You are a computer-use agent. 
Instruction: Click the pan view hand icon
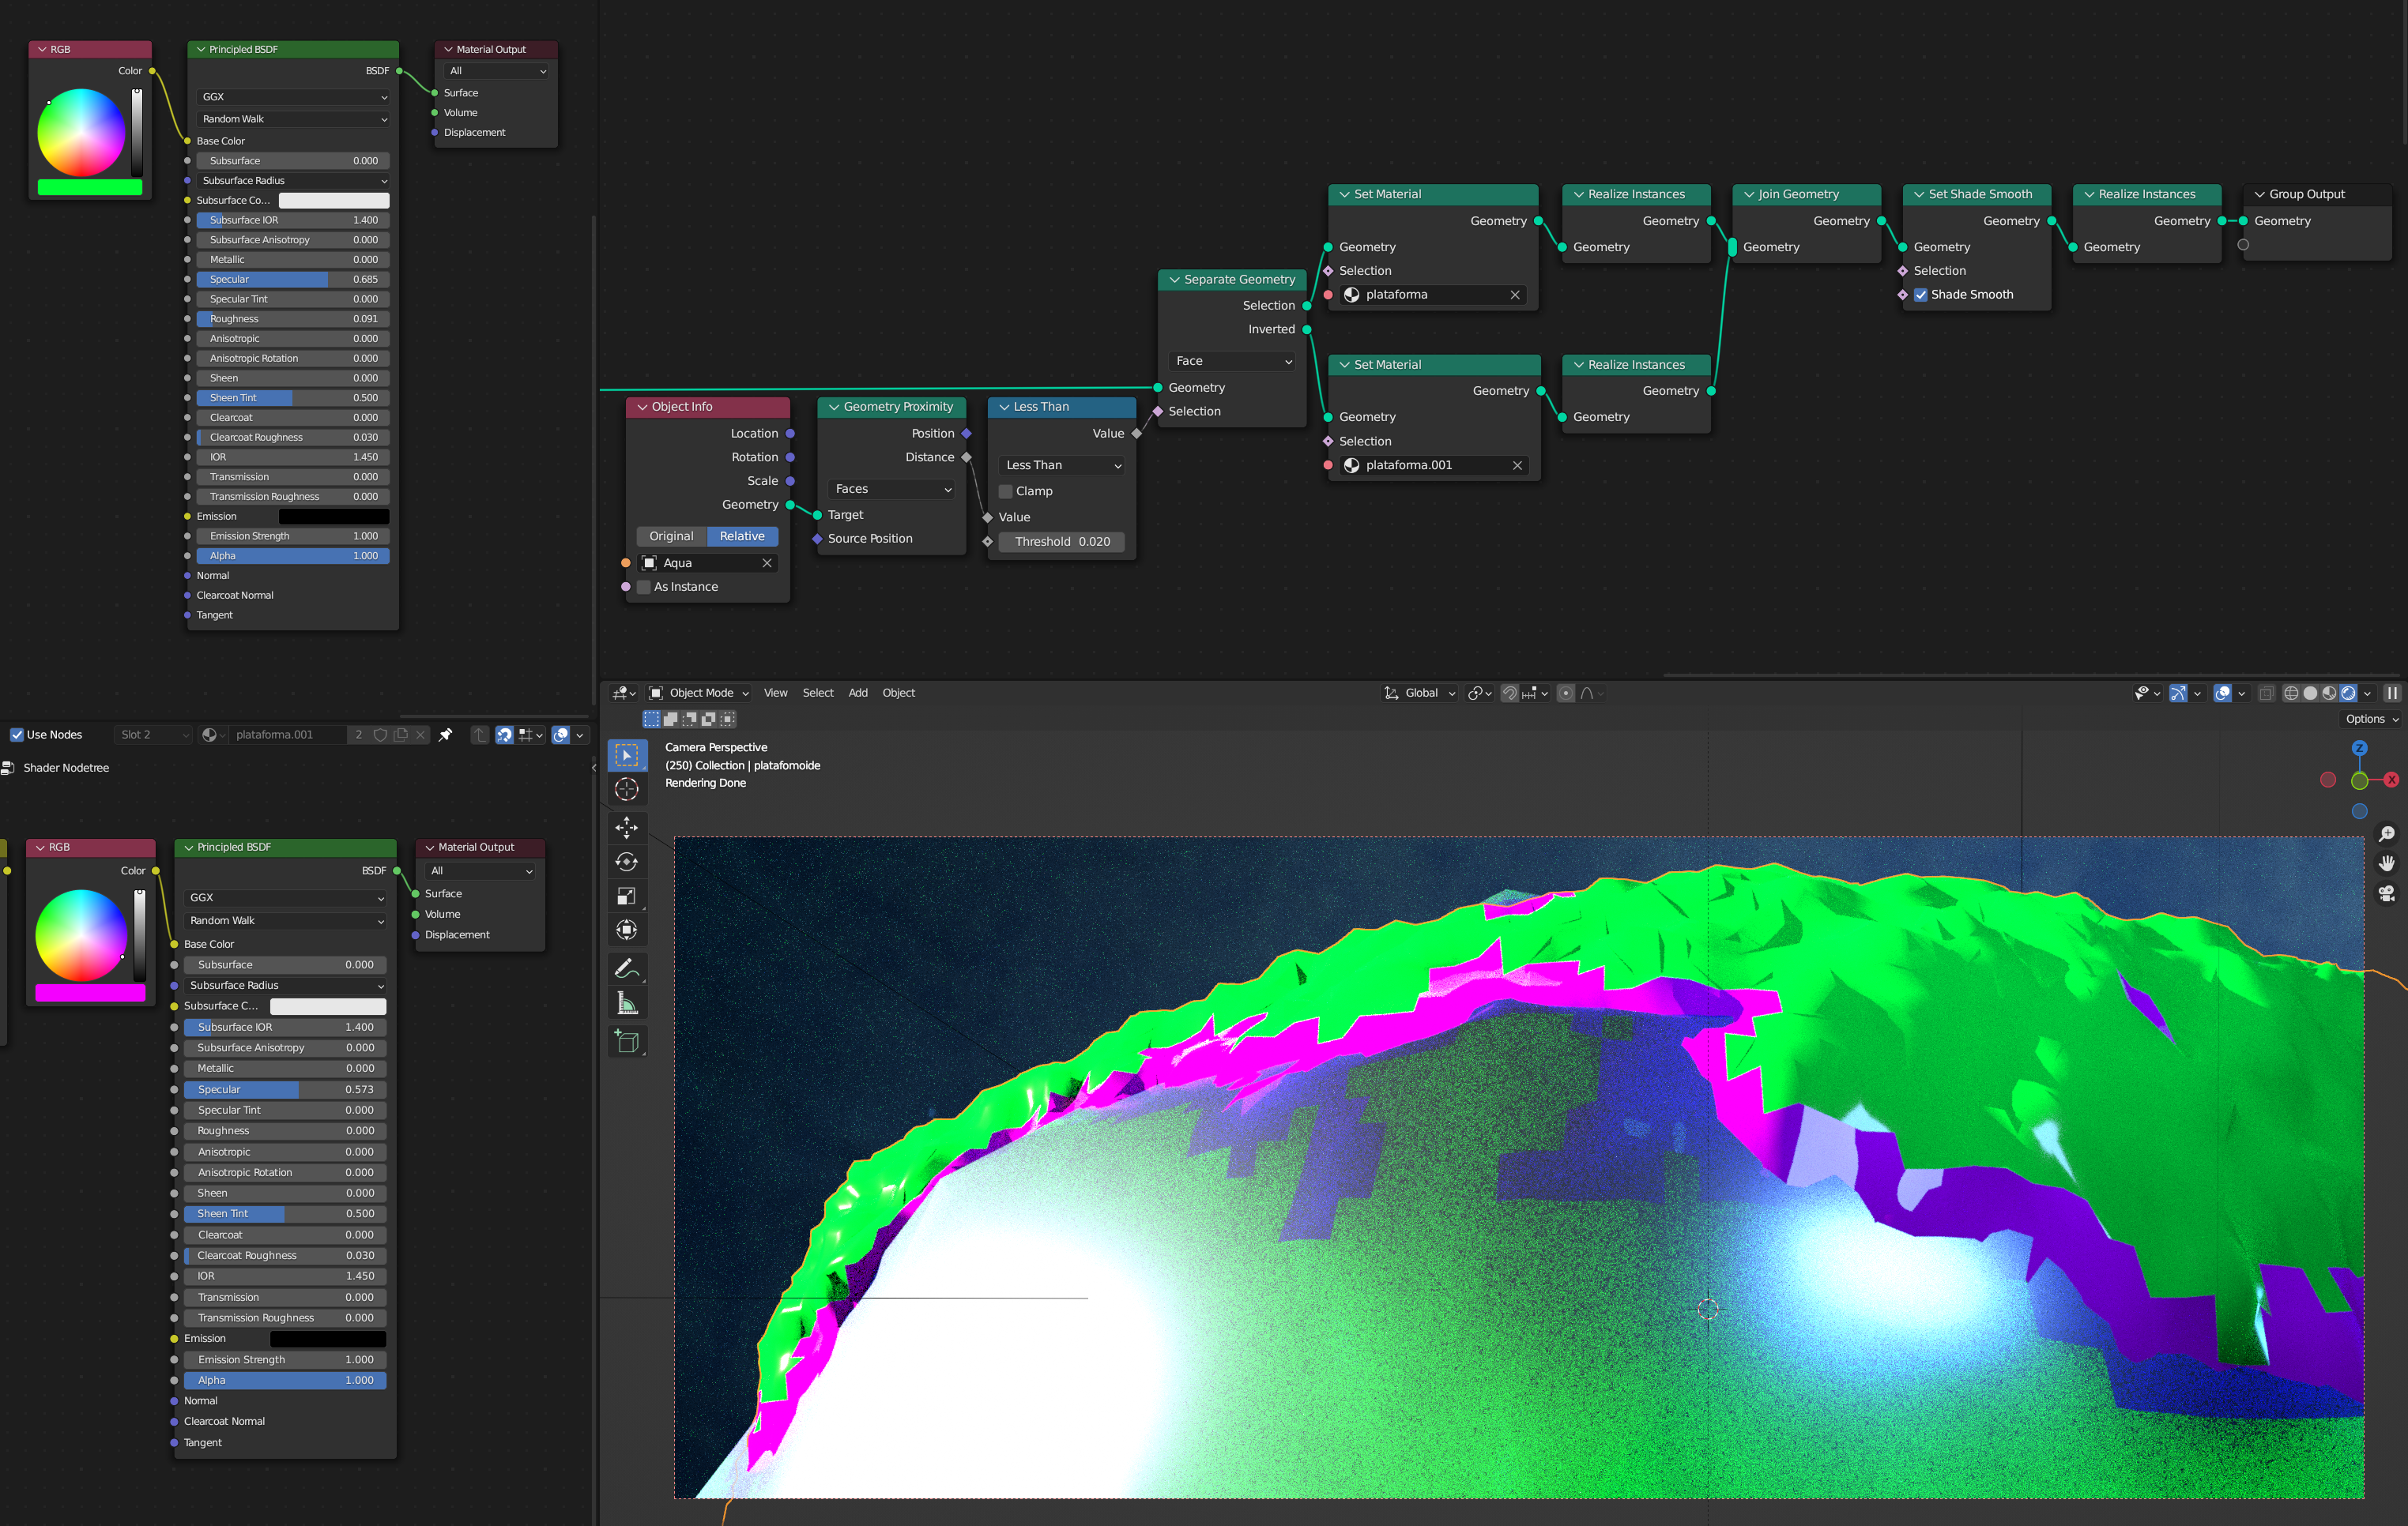pos(2387,863)
